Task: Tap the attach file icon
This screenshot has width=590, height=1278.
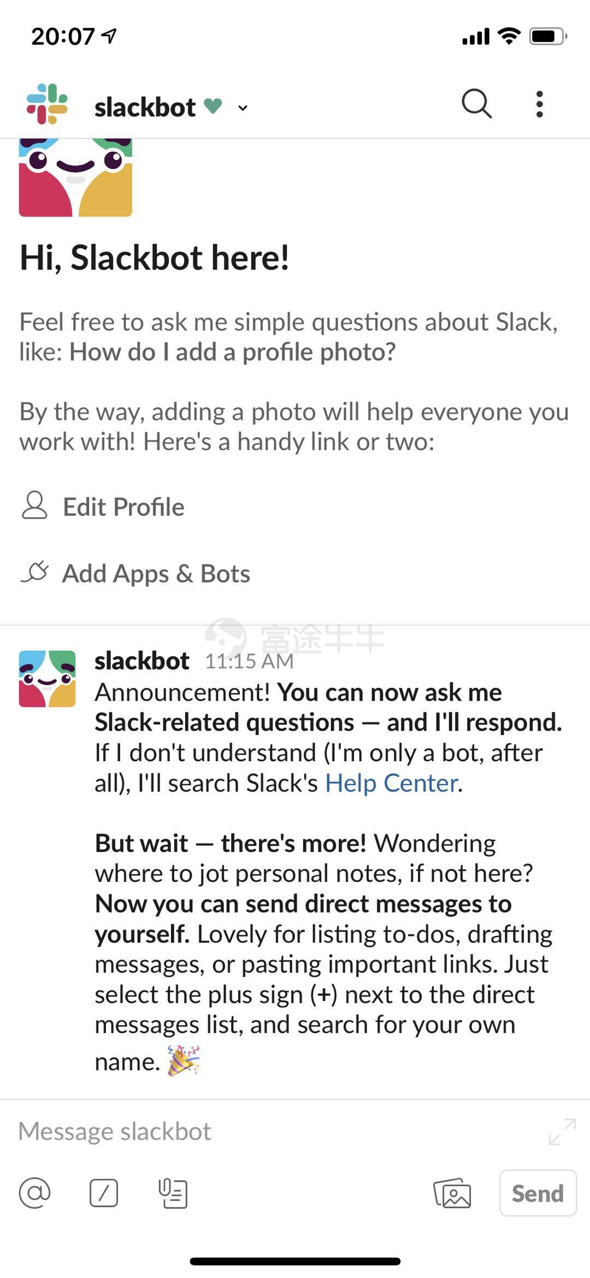Action: pos(173,1193)
